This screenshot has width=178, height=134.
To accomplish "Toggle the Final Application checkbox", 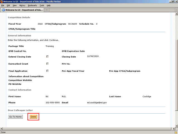I will click(48, 71).
